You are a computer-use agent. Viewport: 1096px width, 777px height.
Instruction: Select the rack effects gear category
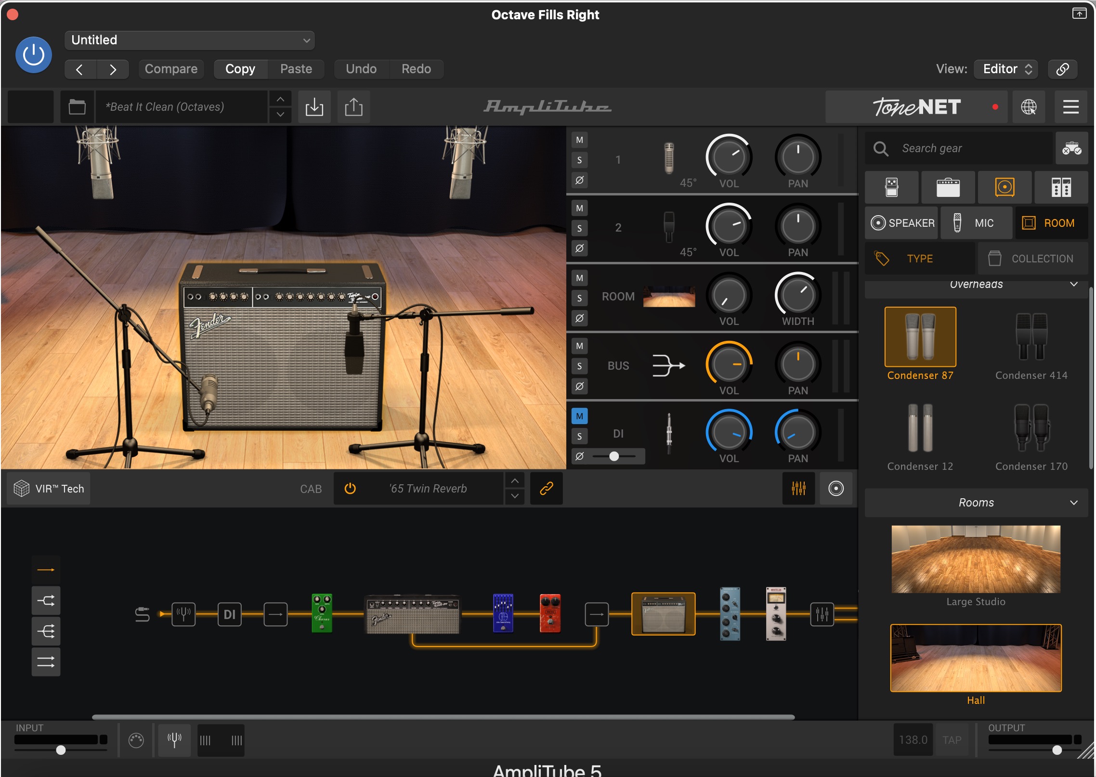pos(1061,187)
